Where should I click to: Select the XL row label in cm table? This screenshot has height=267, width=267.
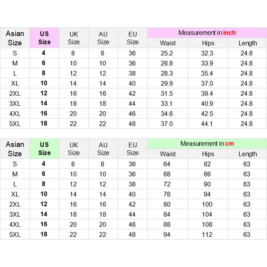click(x=15, y=194)
